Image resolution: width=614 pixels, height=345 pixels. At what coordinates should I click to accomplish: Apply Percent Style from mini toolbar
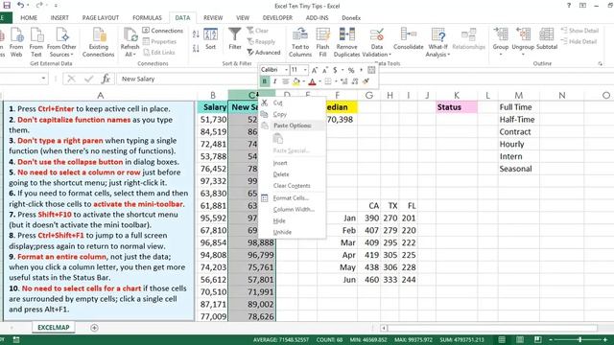tap(351, 70)
